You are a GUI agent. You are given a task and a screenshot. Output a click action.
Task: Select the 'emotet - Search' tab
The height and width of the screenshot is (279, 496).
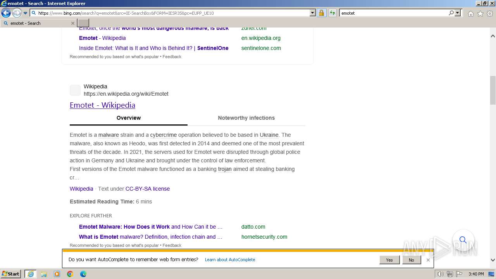[38, 23]
